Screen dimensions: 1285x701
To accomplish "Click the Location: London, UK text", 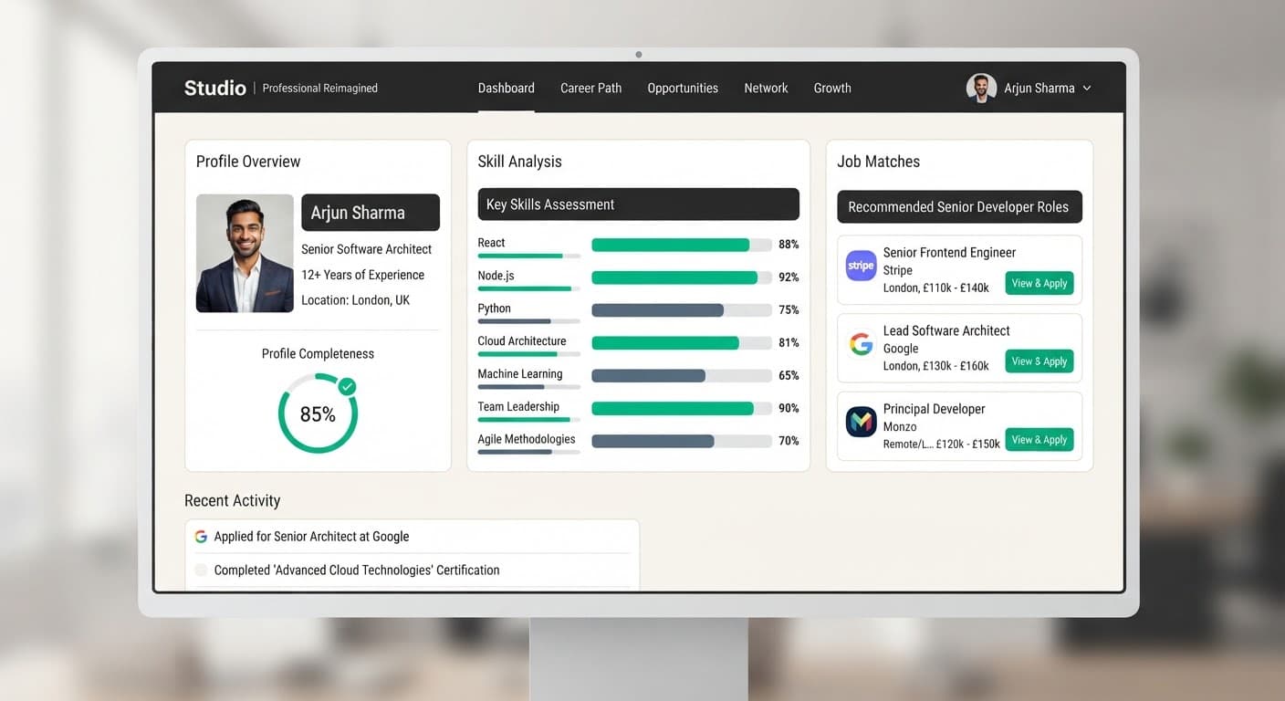I will (356, 300).
